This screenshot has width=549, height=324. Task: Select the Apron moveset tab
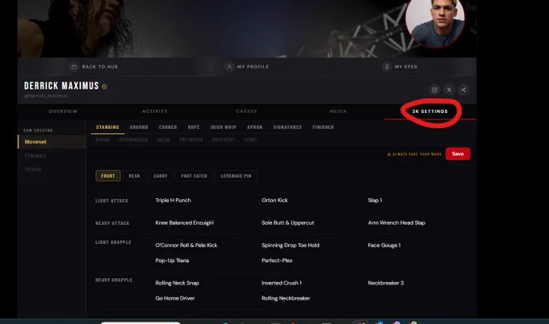(255, 127)
